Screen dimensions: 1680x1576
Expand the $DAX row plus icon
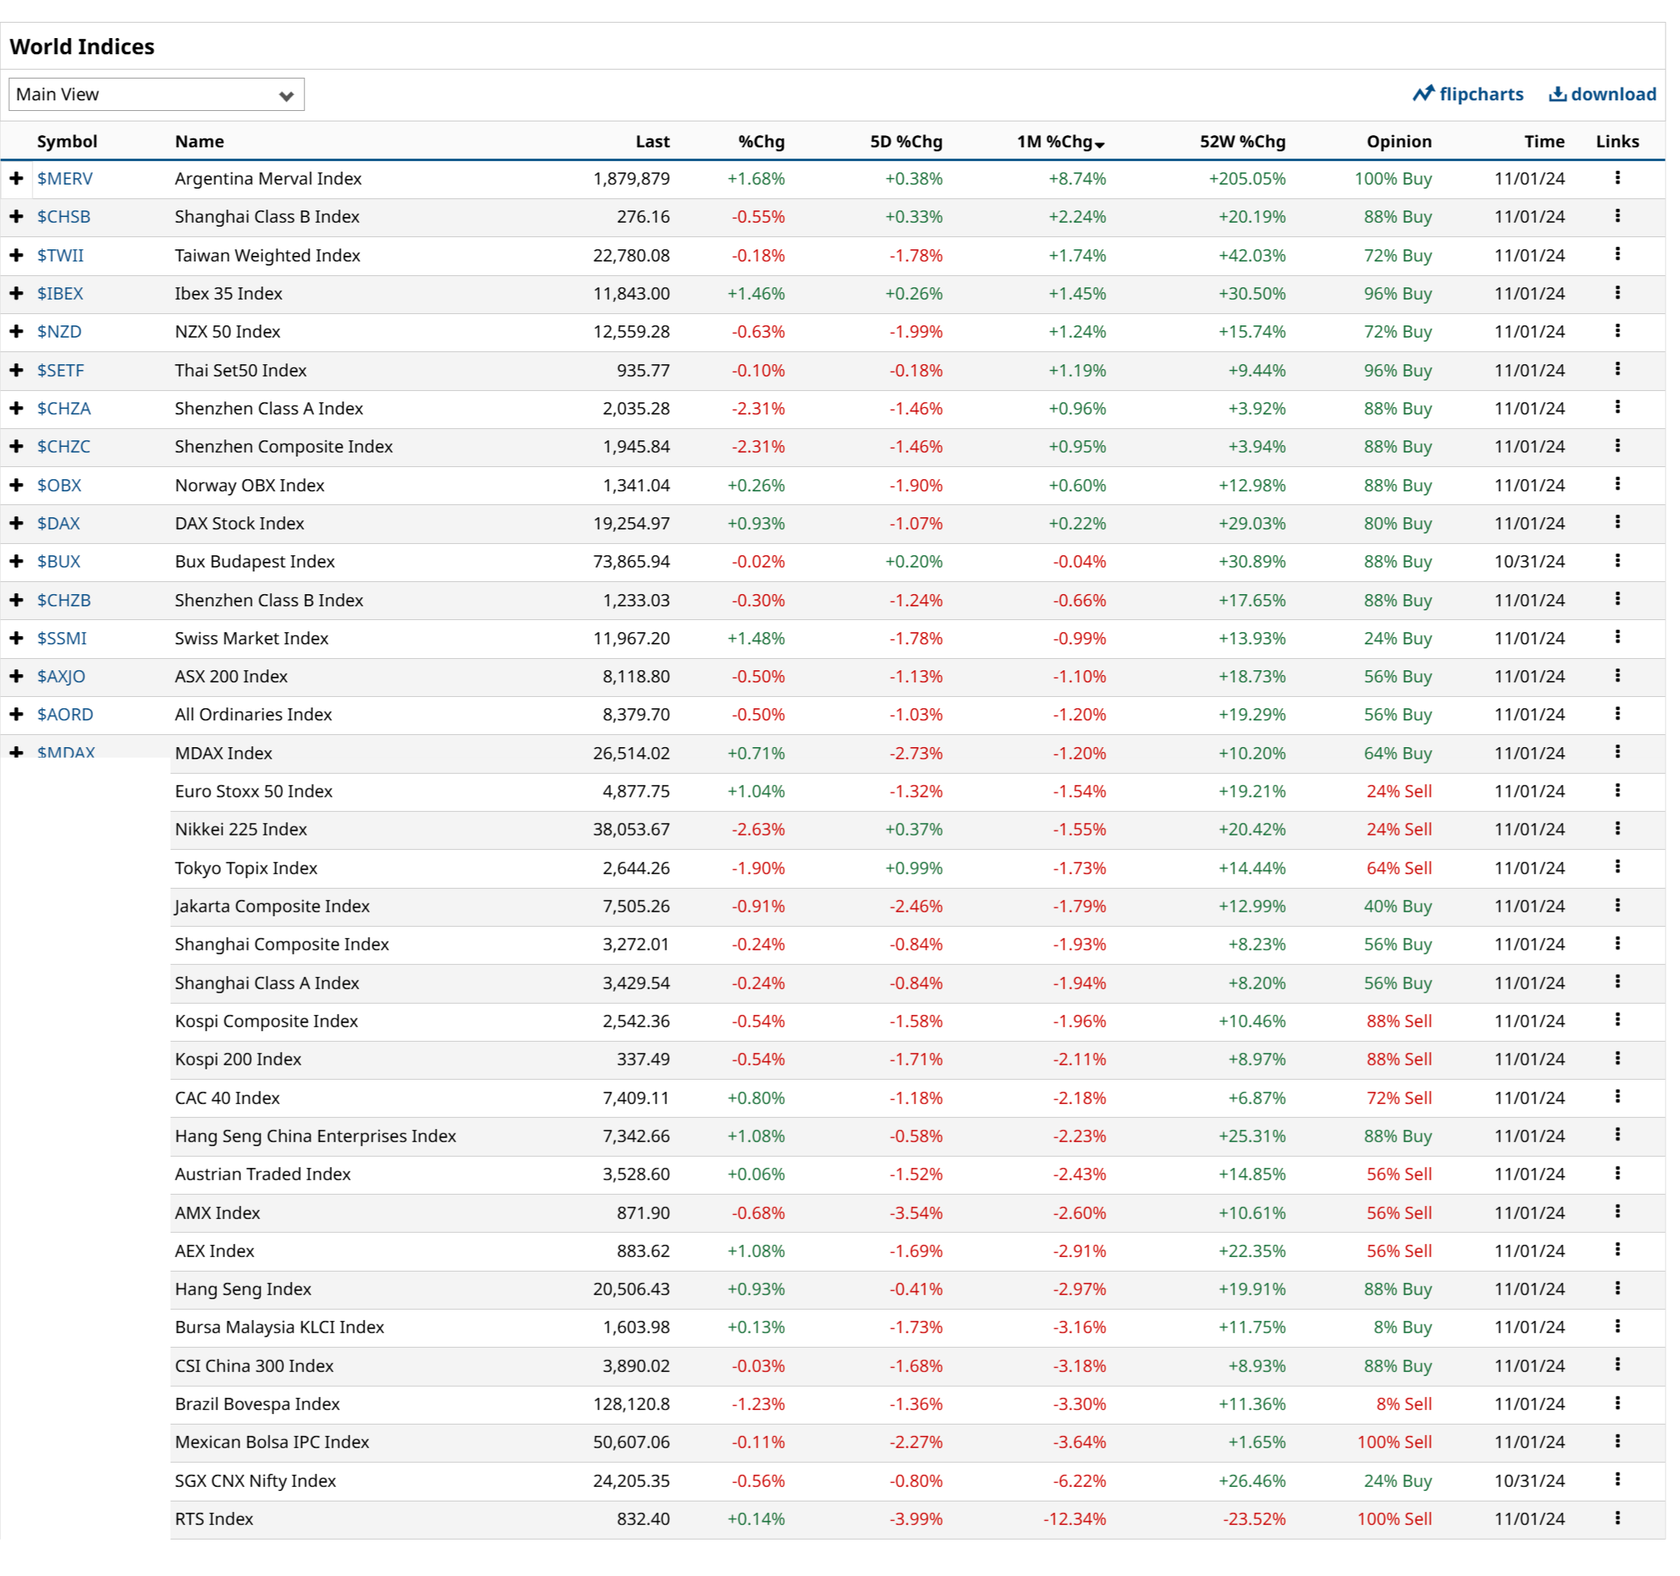[16, 524]
